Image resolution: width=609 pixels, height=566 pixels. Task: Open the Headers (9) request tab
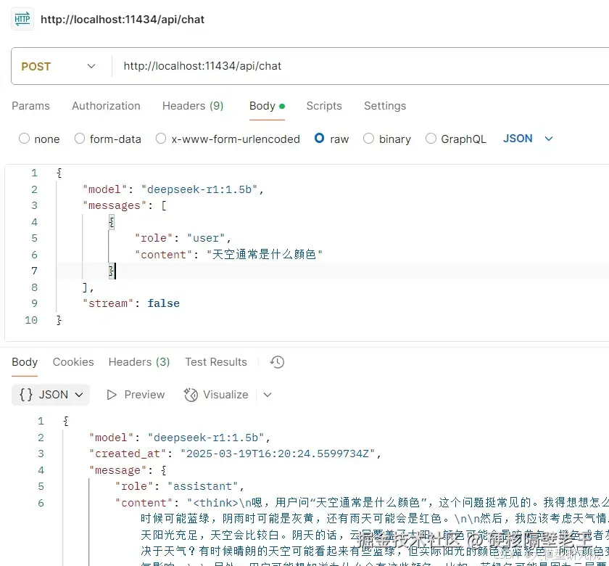[193, 106]
